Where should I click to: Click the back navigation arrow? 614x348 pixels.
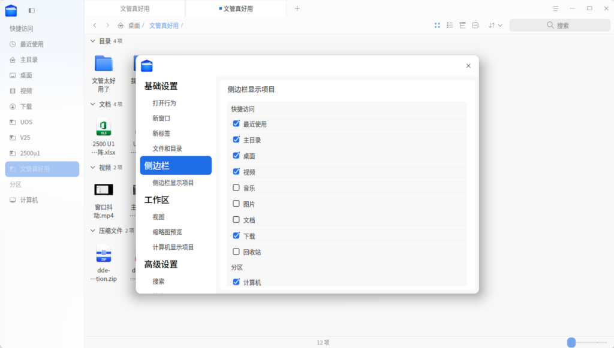tap(95, 25)
